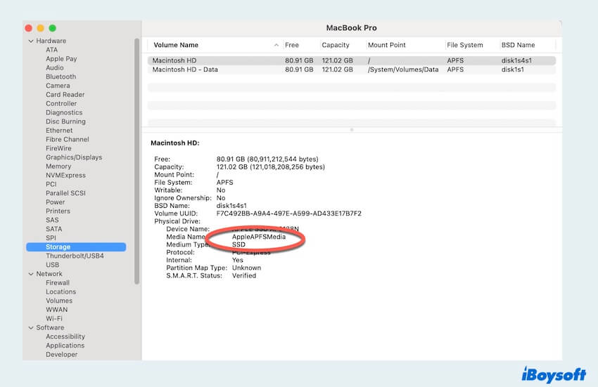The image size is (598, 387).
Task: Click the /System/Volumes/Data mount point cell
Action: pos(403,70)
